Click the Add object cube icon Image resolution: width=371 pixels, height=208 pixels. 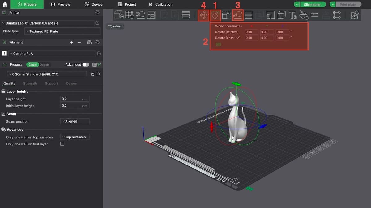point(119,15)
